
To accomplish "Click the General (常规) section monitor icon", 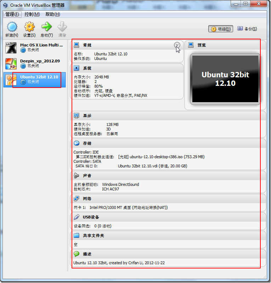I will [x=77, y=45].
